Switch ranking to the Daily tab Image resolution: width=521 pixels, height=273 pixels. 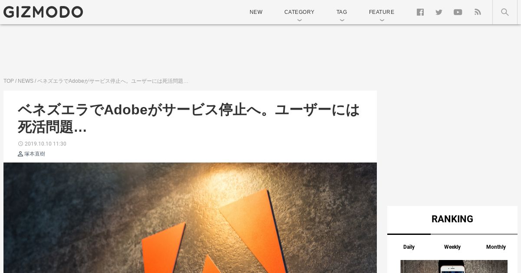pyautogui.click(x=409, y=247)
